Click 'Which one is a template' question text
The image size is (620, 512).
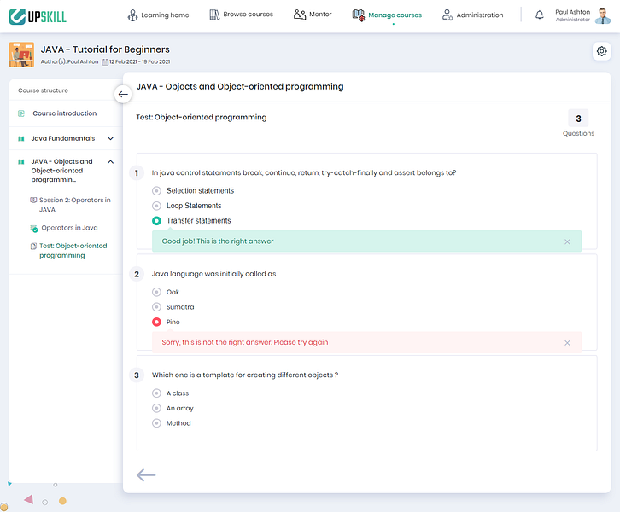pos(245,375)
